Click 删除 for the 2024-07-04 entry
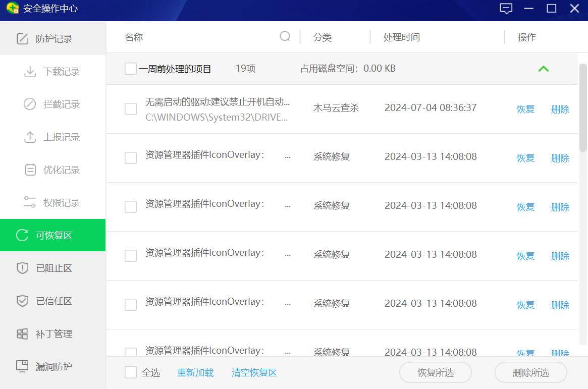Screen dimensions: 588x389 pyautogui.click(x=560, y=109)
